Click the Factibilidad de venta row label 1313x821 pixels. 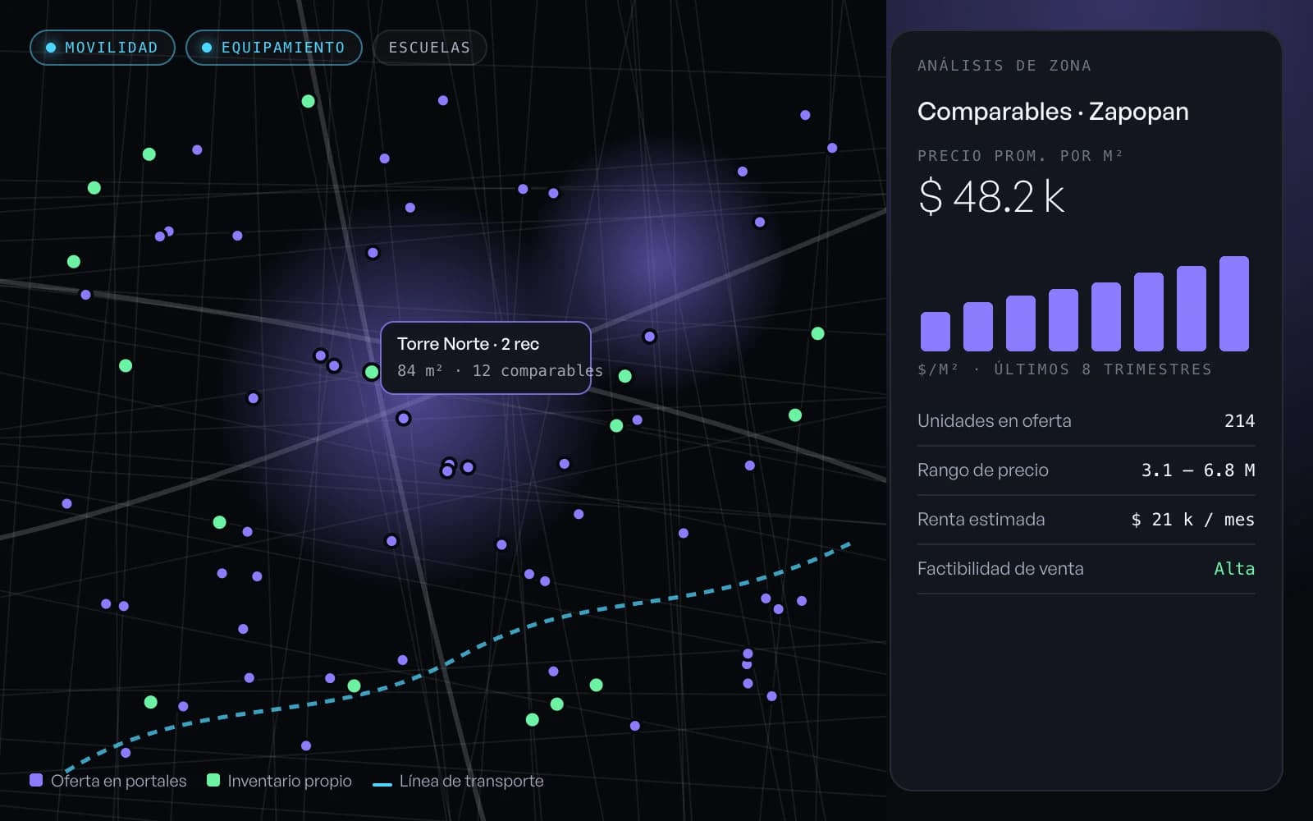[1000, 569]
